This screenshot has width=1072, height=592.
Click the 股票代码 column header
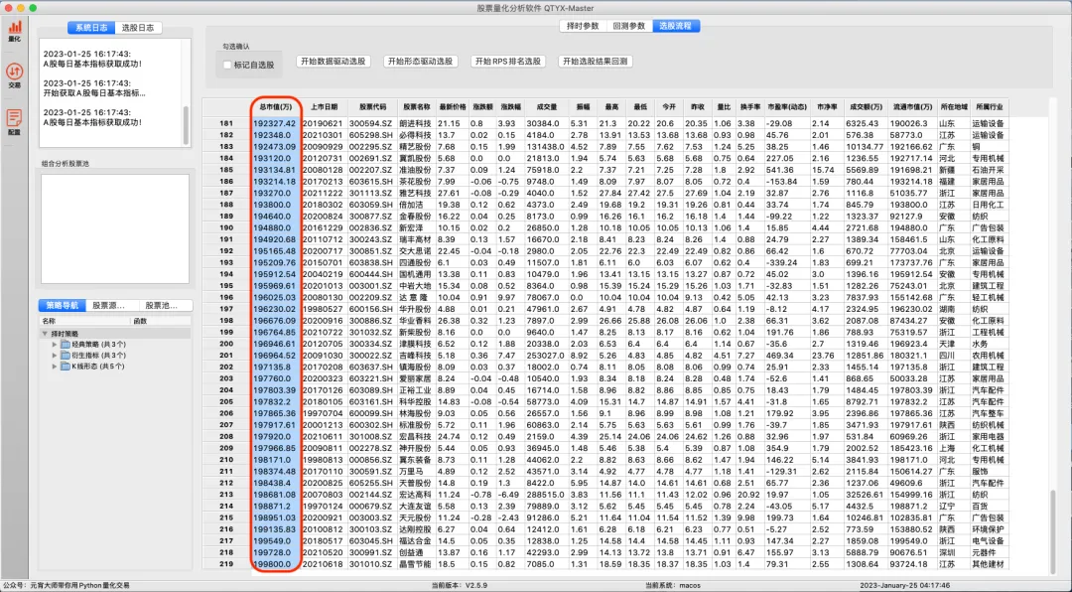[x=372, y=106]
